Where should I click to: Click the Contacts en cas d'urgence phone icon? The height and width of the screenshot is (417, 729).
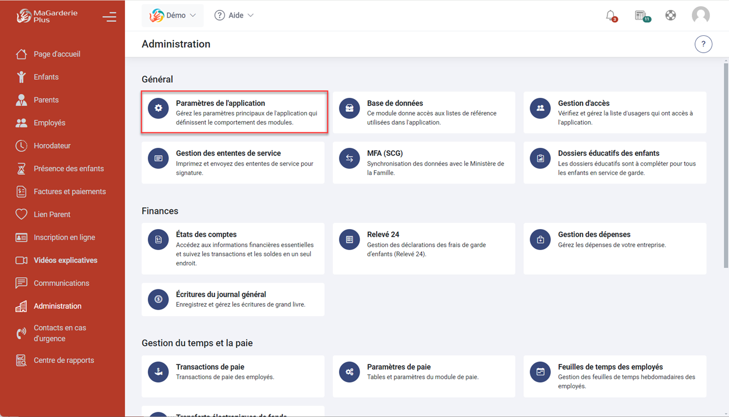21,333
